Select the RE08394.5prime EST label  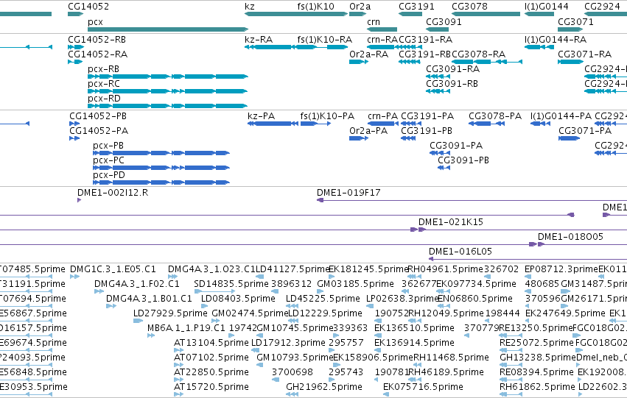[x=536, y=372]
